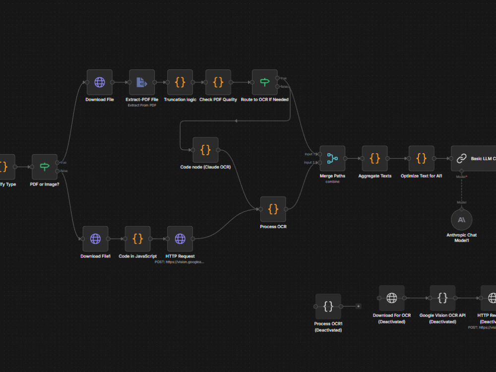Select the Route to OCR If Needed node

tap(265, 82)
